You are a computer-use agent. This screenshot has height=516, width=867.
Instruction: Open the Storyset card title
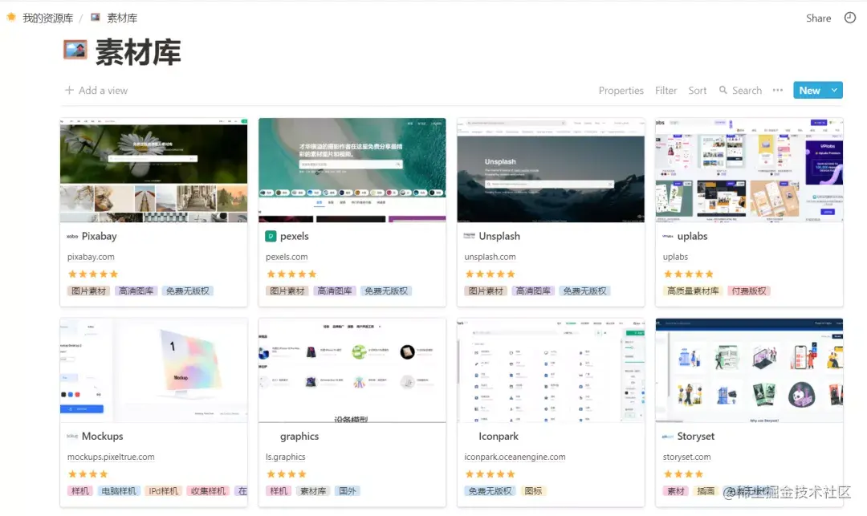695,437
